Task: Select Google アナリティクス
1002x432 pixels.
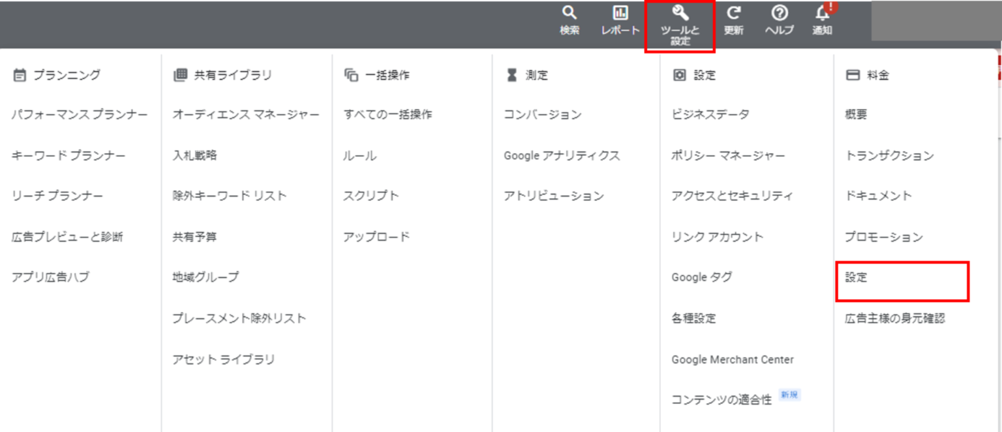Action: pyautogui.click(x=561, y=156)
